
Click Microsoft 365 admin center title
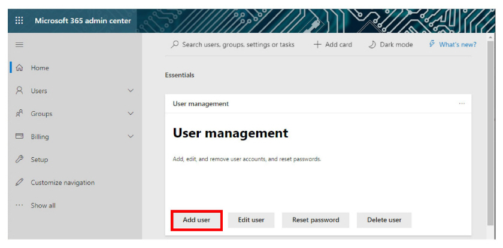click(x=83, y=21)
